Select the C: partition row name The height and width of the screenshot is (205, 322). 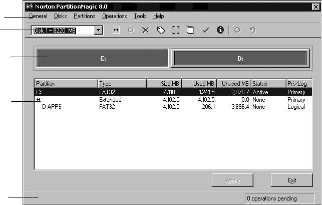[39, 92]
